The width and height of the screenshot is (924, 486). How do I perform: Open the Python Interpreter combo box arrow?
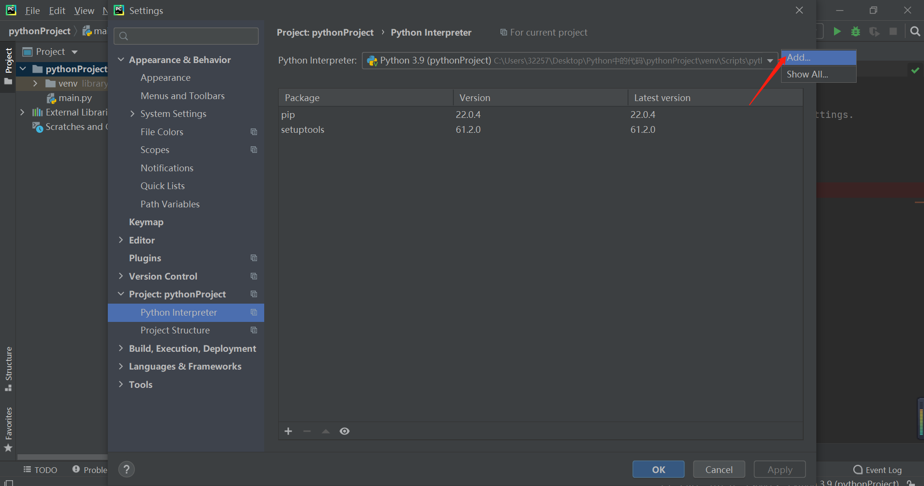[x=770, y=61]
